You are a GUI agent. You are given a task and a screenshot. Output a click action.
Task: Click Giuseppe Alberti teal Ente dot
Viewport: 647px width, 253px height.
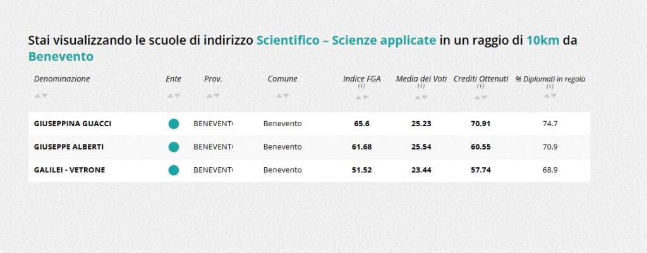174,147
